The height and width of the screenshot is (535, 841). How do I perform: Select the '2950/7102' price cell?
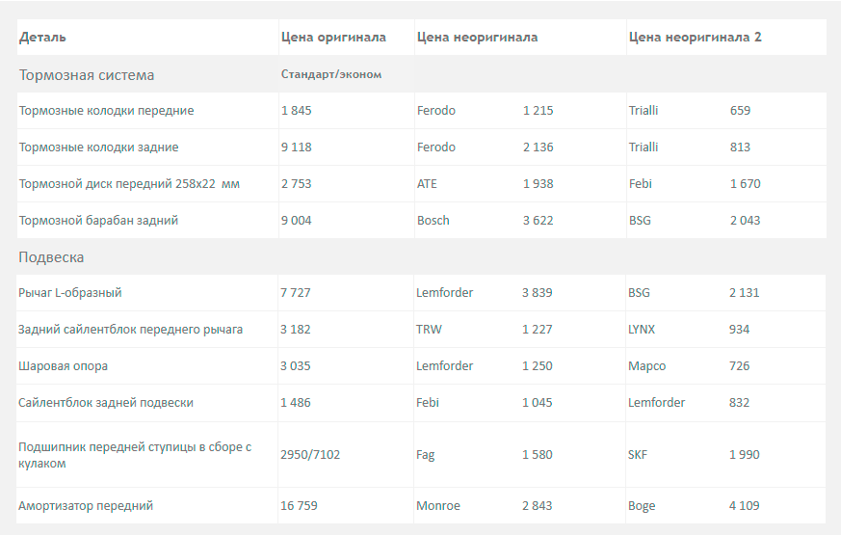(311, 455)
